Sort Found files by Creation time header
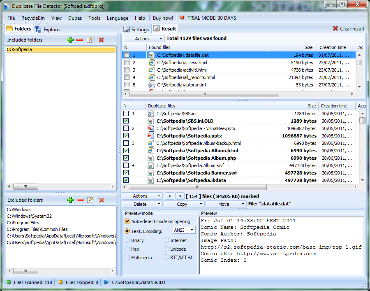370x291 pixels. point(333,47)
